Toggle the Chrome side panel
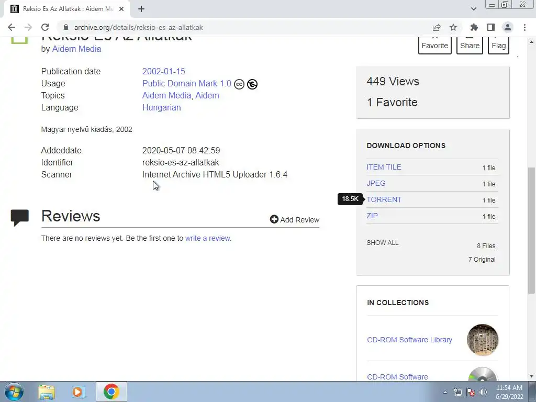 pos(491,27)
